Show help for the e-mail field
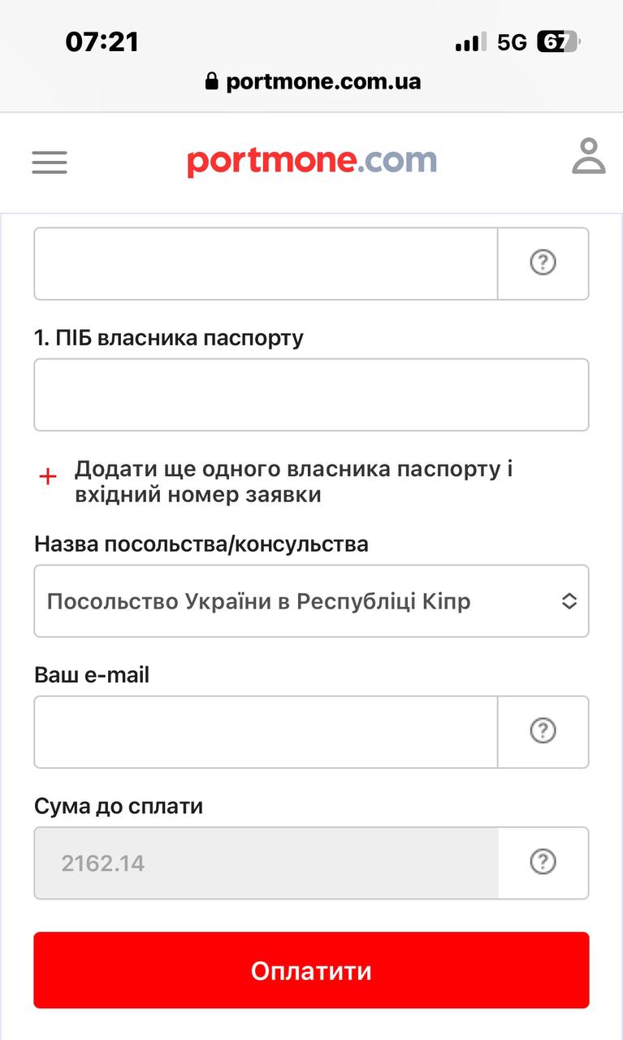Image resolution: width=623 pixels, height=1040 pixels. pos(543,731)
